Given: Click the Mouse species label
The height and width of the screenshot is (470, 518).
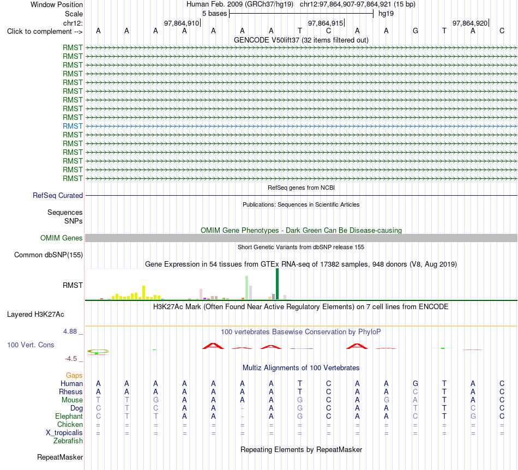Looking at the screenshot, I should point(72,400).
